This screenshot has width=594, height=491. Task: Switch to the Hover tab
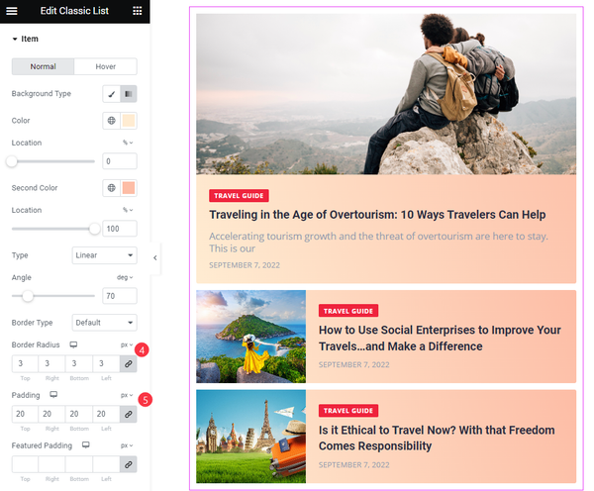click(105, 66)
